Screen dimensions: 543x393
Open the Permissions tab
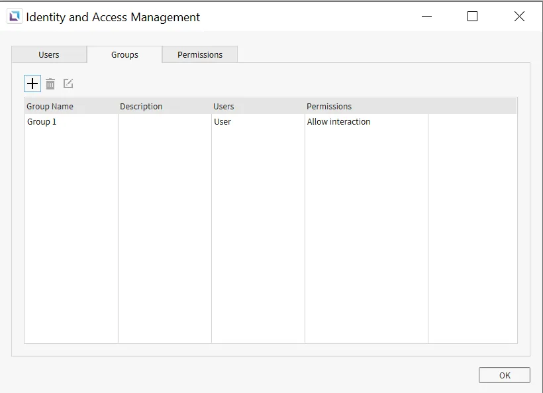(200, 55)
